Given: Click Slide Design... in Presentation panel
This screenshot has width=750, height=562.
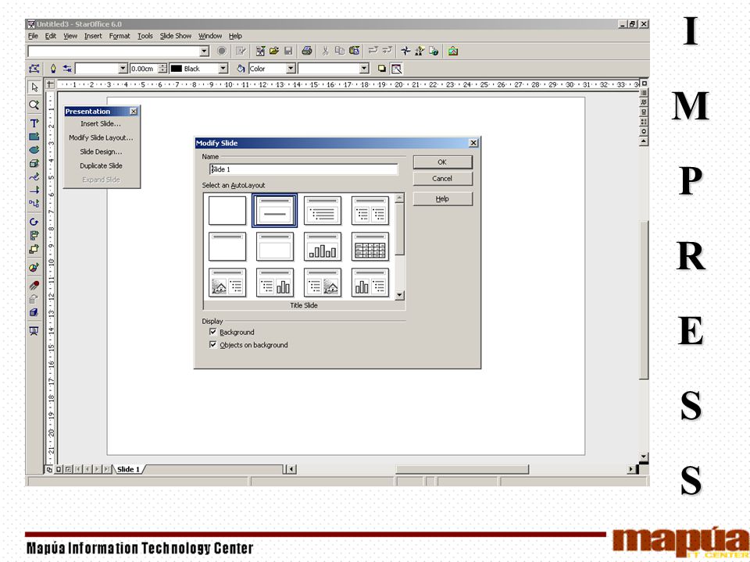Looking at the screenshot, I should 101,151.
